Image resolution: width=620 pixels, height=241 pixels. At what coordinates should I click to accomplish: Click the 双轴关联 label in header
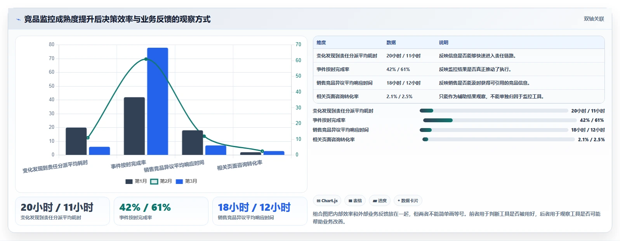(x=594, y=19)
